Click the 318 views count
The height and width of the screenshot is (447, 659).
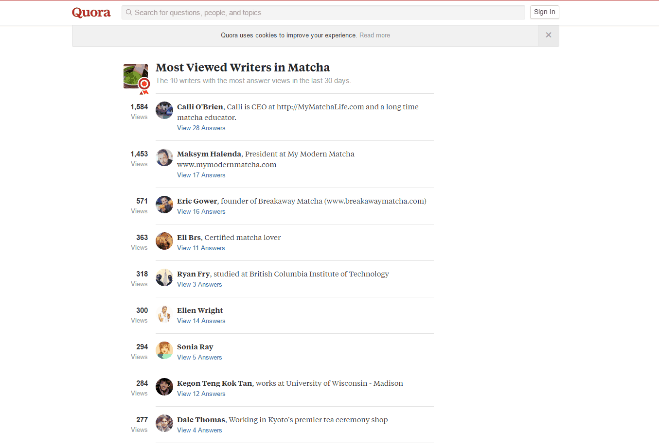tap(142, 274)
